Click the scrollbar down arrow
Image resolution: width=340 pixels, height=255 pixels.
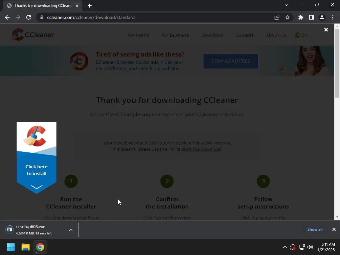pyautogui.click(x=337, y=217)
